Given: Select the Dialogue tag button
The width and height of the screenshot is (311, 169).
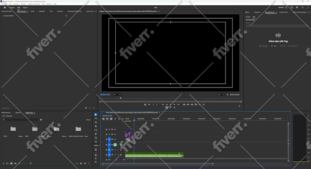Looking at the screenshot, I should (x=263, y=46).
